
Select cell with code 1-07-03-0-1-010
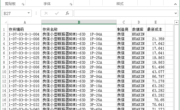point(25,43)
